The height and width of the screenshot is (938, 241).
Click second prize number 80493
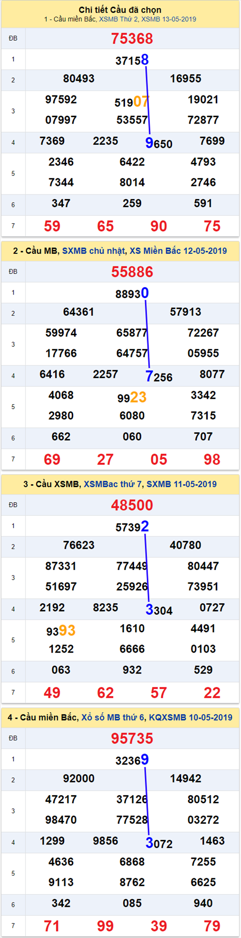coord(79,78)
